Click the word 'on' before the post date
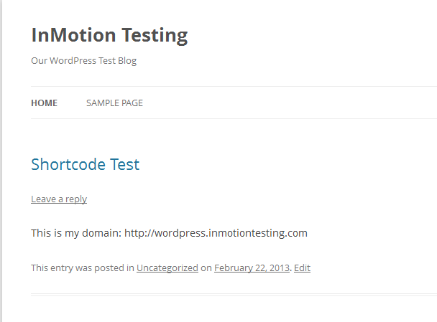The image size is (437, 322). coord(206,268)
